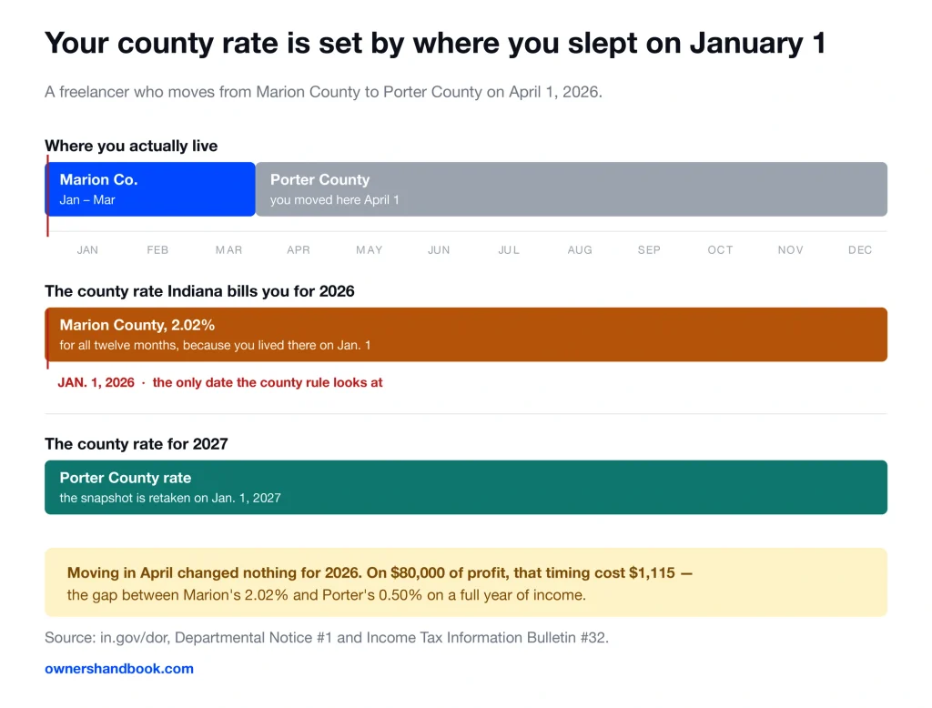The image size is (932, 708).
Task: Click the red Jan. 1, 2026 marker caption
Action: 220,382
